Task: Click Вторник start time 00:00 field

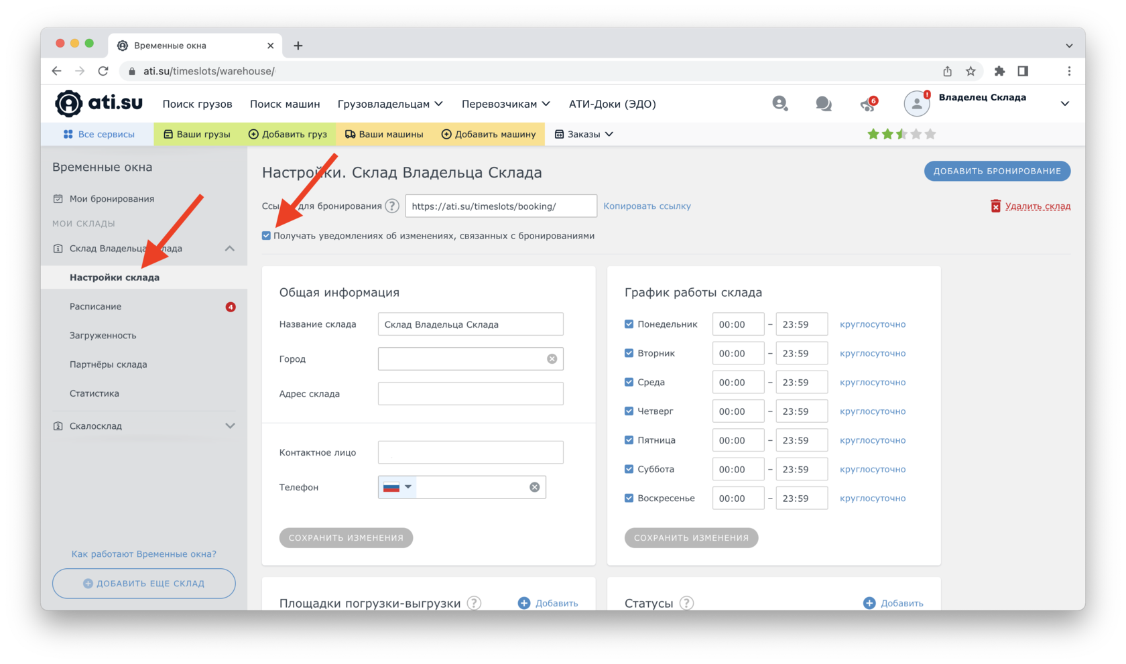Action: [738, 353]
